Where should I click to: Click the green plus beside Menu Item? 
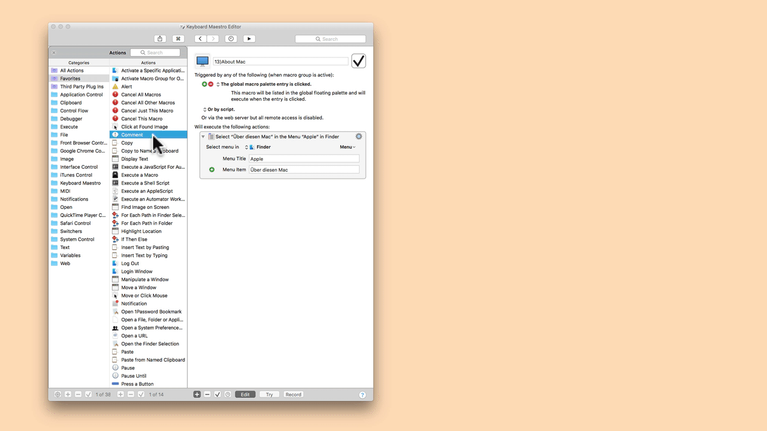(x=212, y=169)
